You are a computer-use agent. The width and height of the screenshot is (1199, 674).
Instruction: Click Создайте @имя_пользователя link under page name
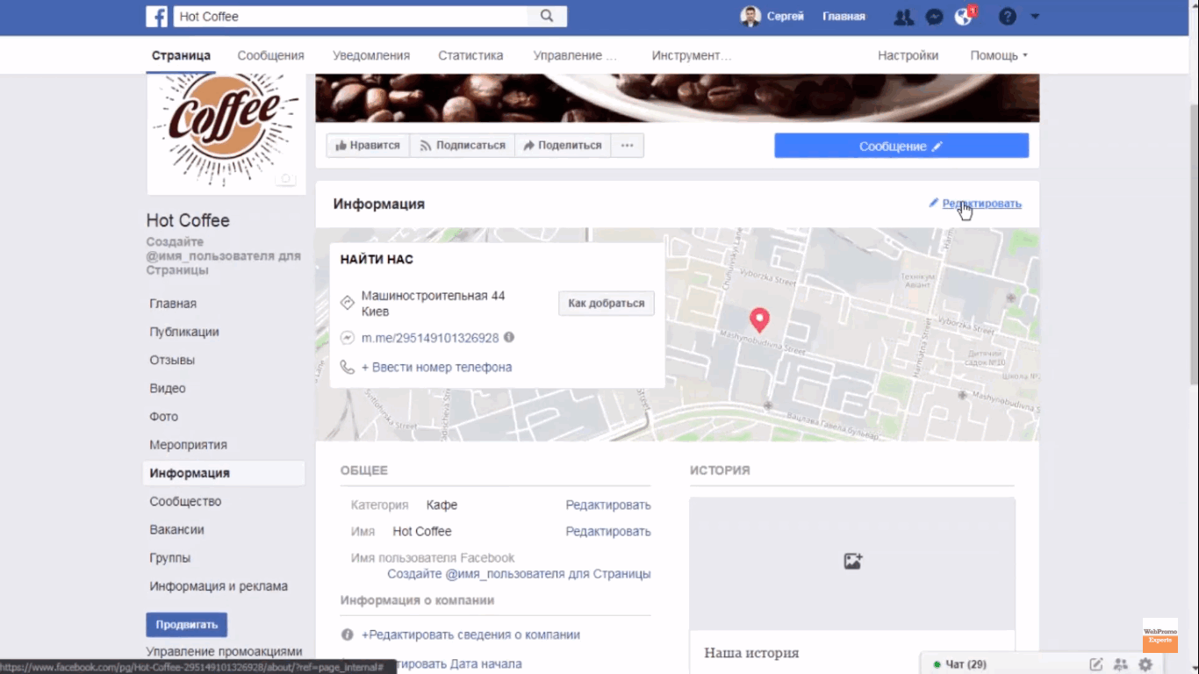pos(223,256)
